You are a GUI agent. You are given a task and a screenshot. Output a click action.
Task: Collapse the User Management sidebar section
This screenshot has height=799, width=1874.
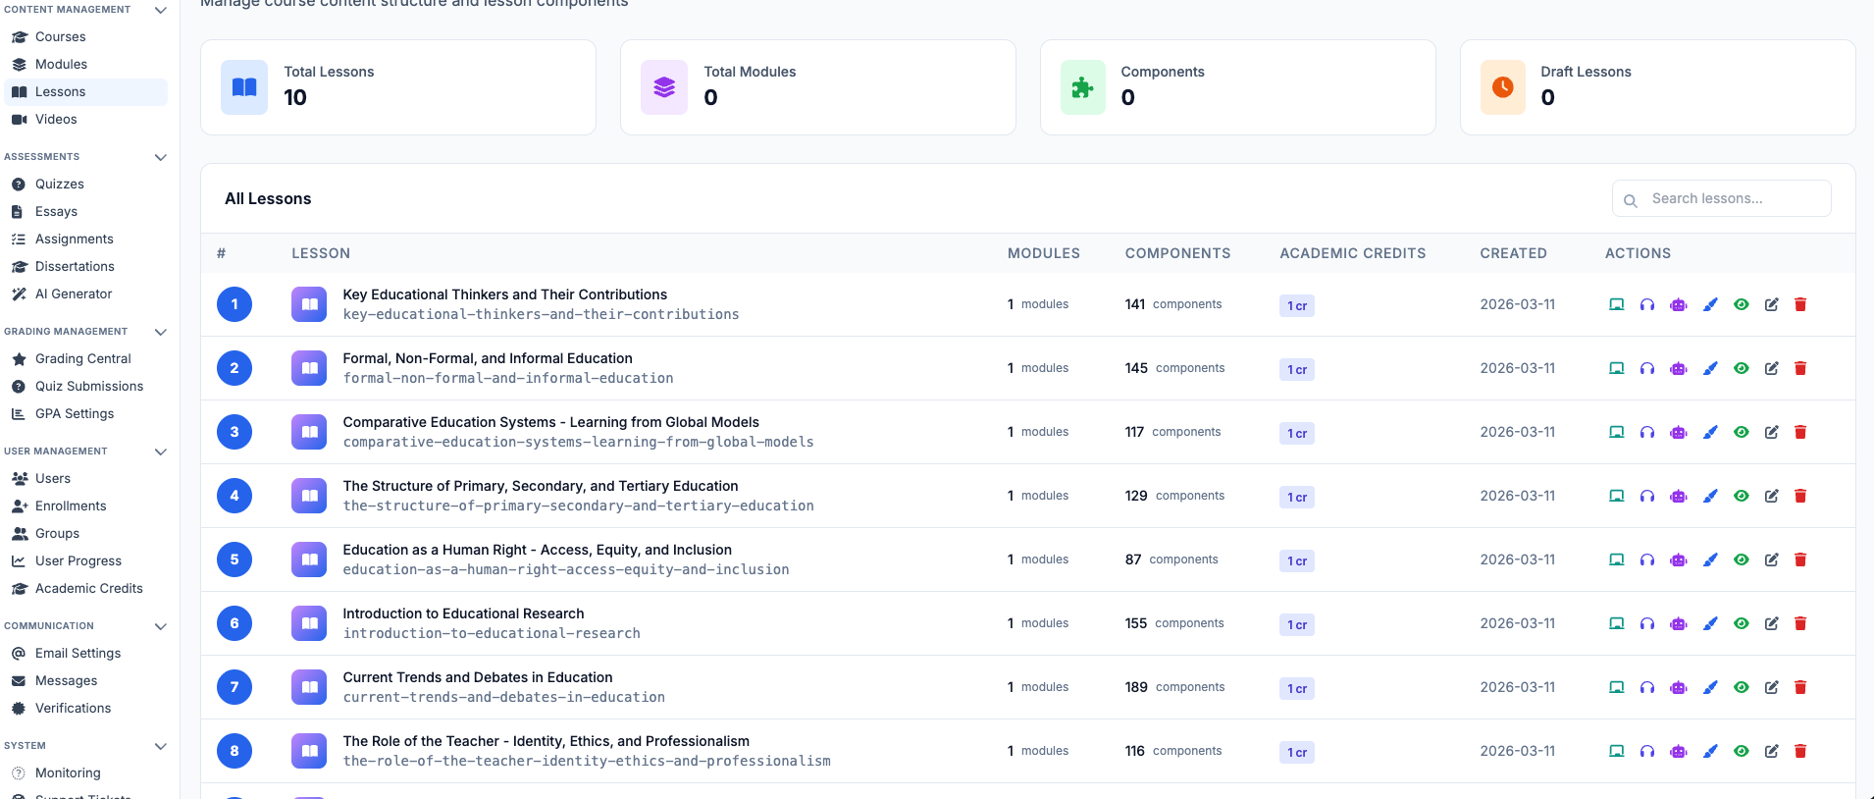[161, 452]
